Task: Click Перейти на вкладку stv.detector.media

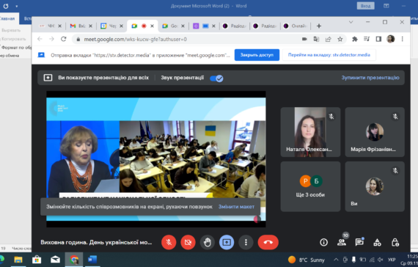Action: [x=329, y=55]
